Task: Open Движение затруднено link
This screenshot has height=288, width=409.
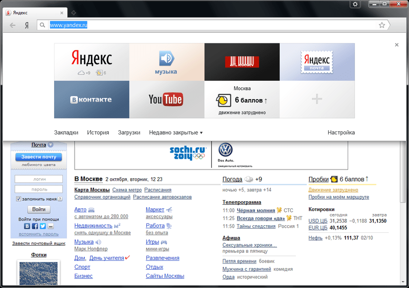Action: 333,190
